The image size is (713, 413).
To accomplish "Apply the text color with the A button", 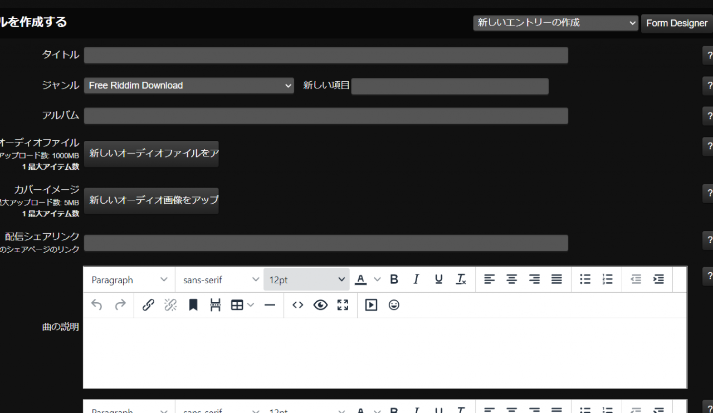I will [x=361, y=279].
